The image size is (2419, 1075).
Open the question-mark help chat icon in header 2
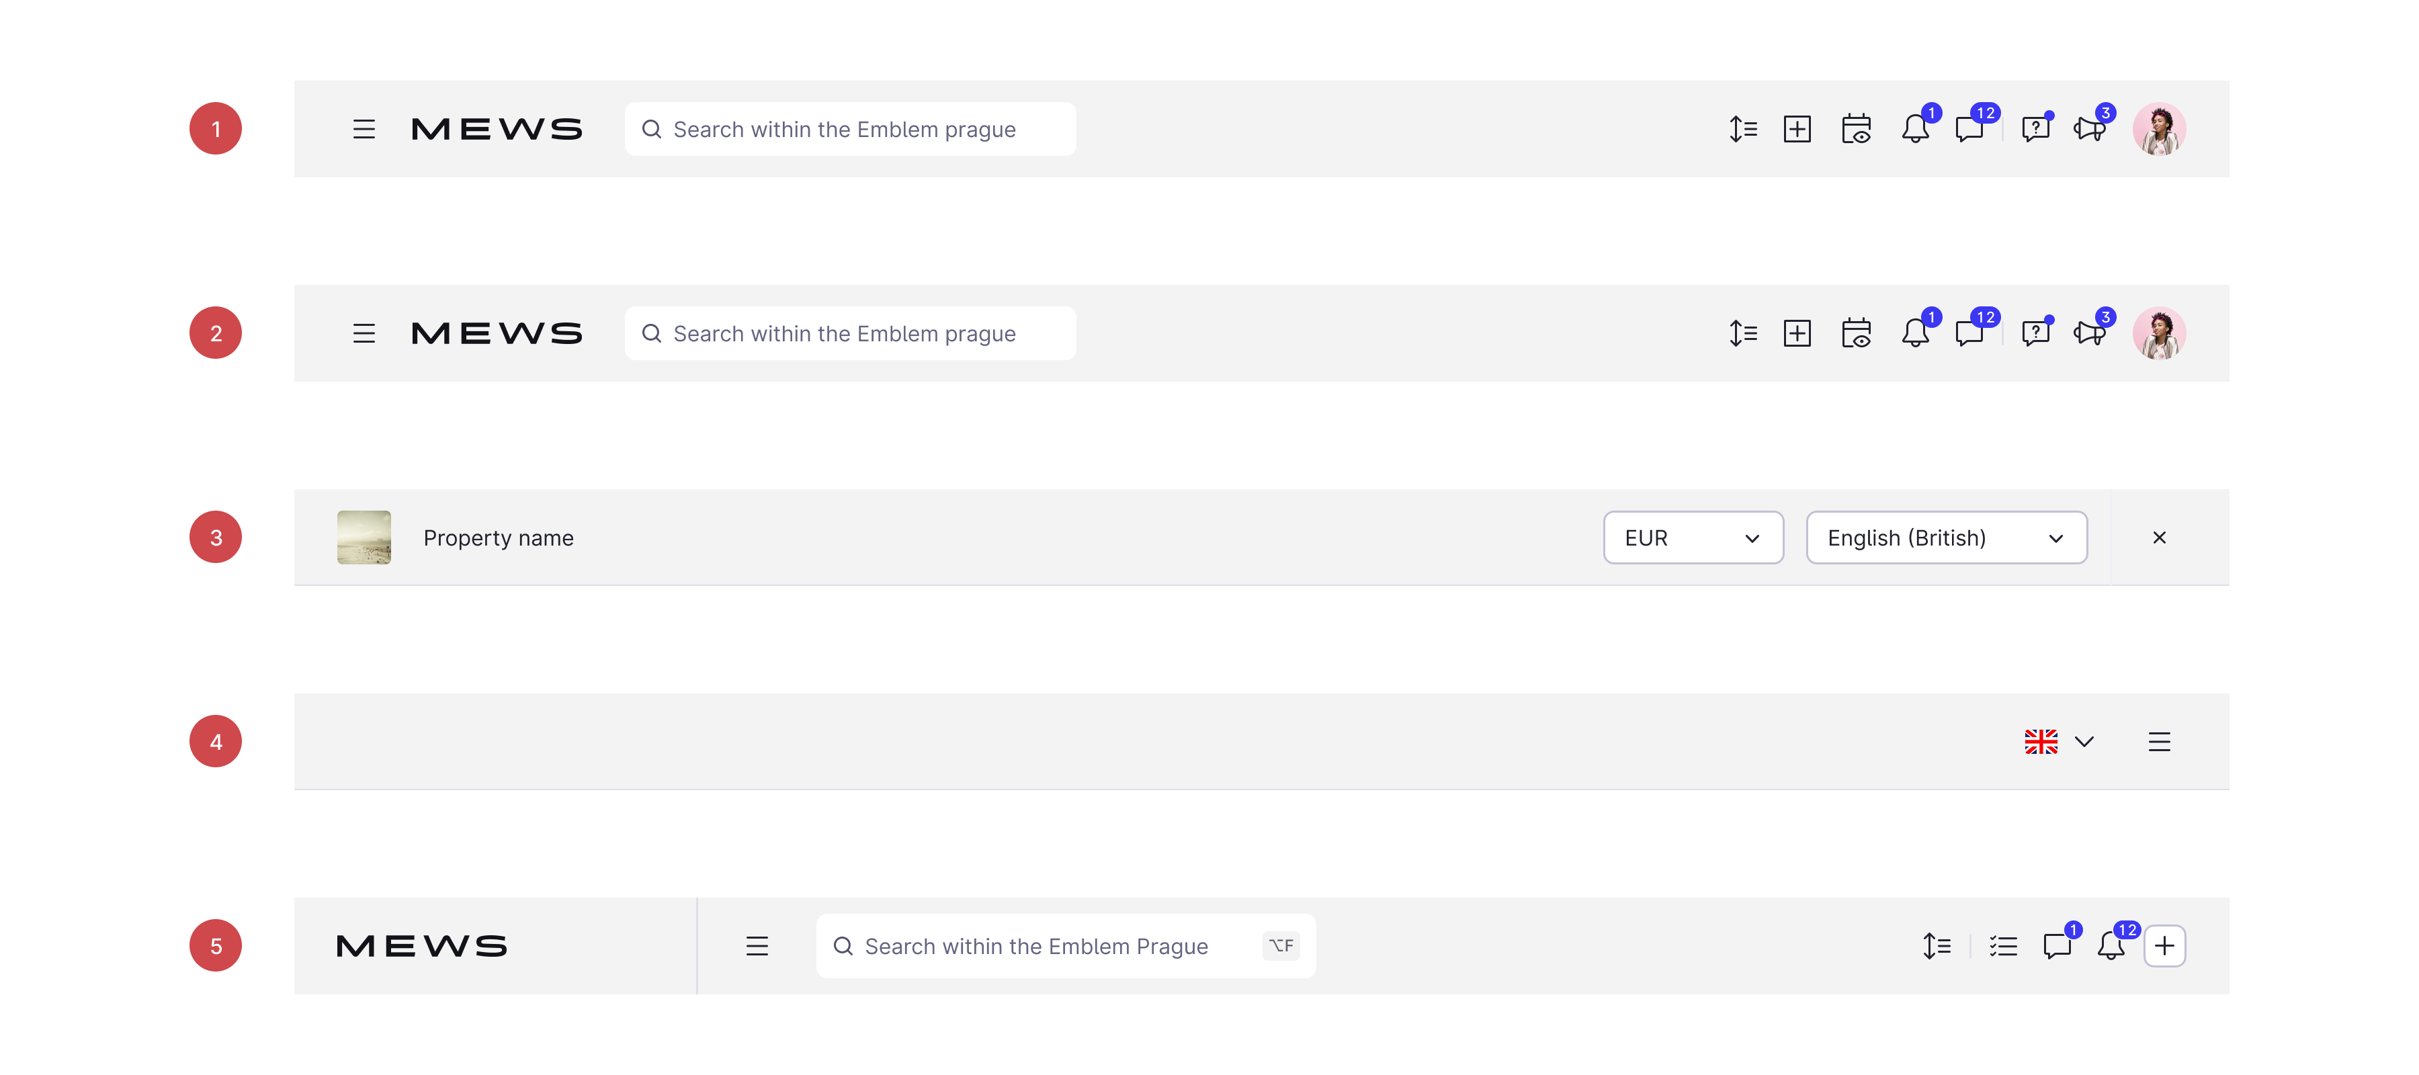(x=2035, y=333)
